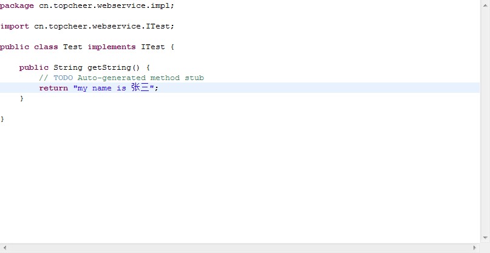
Task: Click the final closing brace of class
Action: point(2,119)
